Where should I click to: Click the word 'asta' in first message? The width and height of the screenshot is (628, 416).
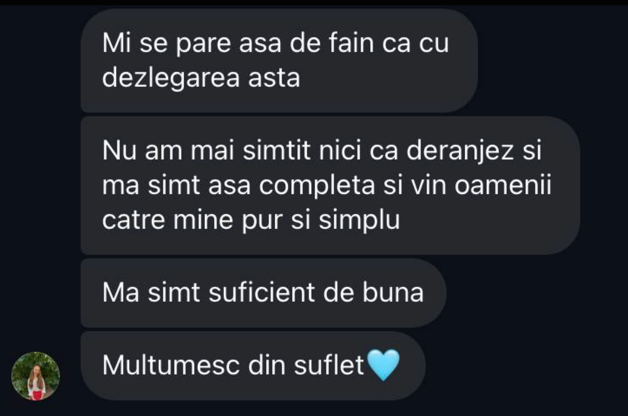click(274, 79)
